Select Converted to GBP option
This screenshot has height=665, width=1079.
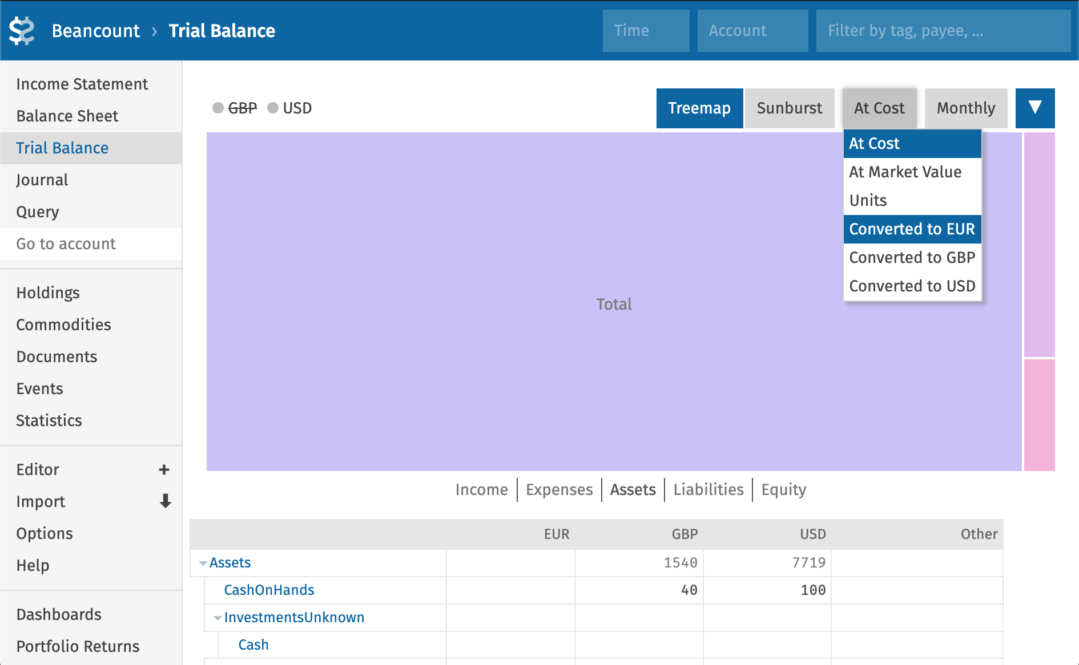(912, 258)
